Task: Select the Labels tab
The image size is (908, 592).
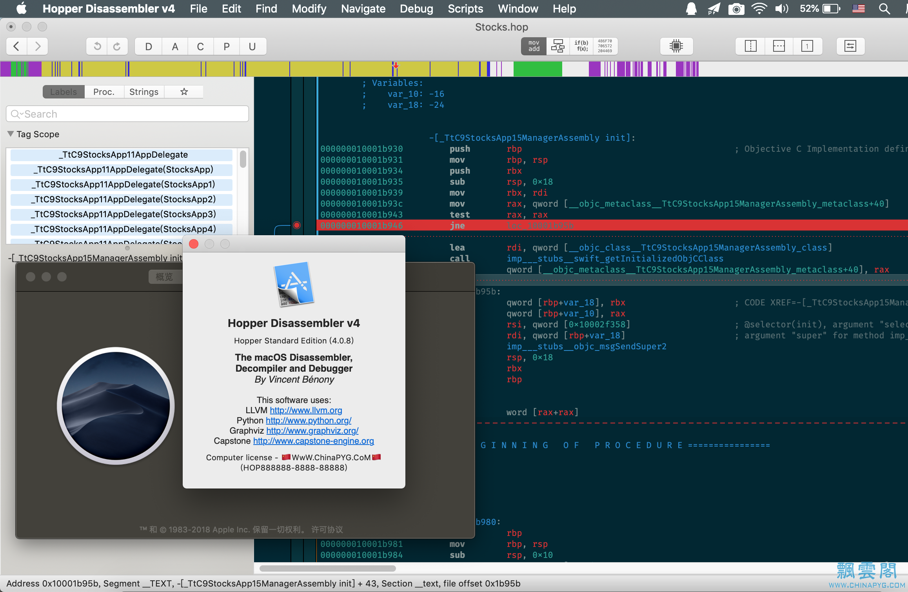Action: pos(64,92)
